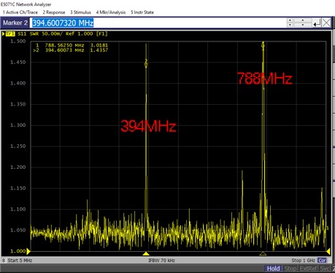Open the 1 Active Ch/Trace menu

coord(20,12)
